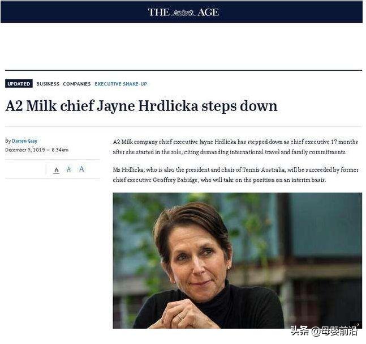This screenshot has height=344, width=366.
Task: Click The Age masthead logo
Action: (x=183, y=12)
